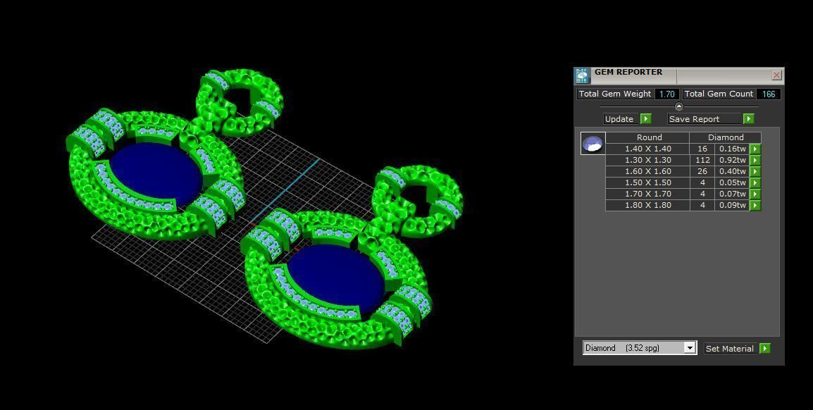Screen dimensions: 813x410
Task: Click the Total Gem Weight value 1.70
Action: tap(666, 94)
